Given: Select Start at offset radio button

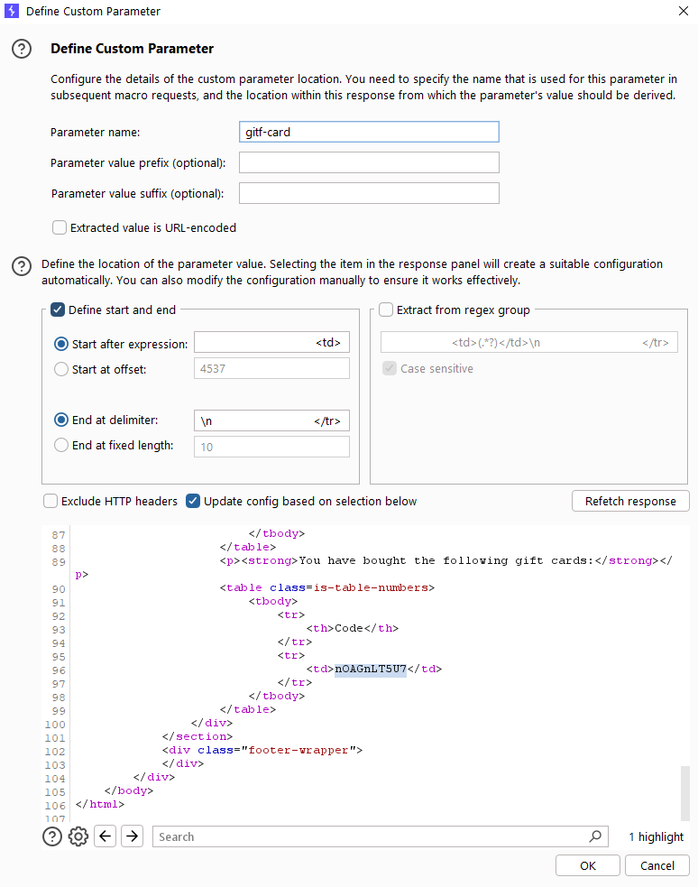Looking at the screenshot, I should click(x=61, y=369).
